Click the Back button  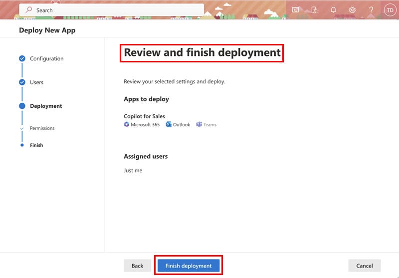click(138, 266)
